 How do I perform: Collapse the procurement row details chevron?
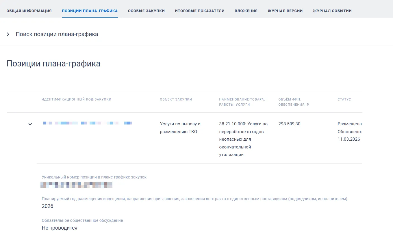[30, 124]
